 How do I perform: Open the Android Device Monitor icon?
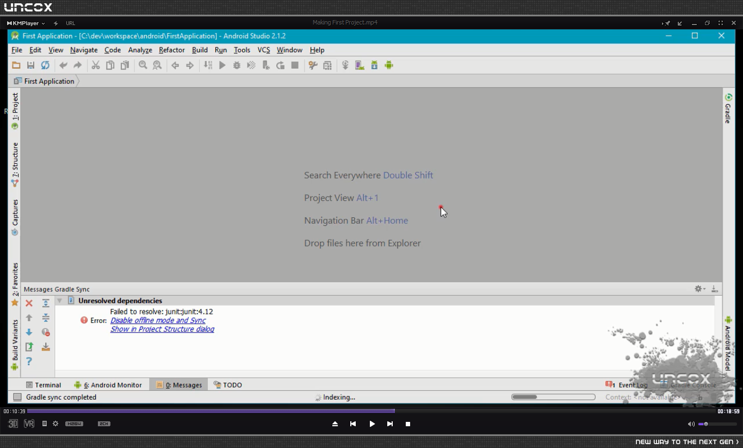[389, 65]
